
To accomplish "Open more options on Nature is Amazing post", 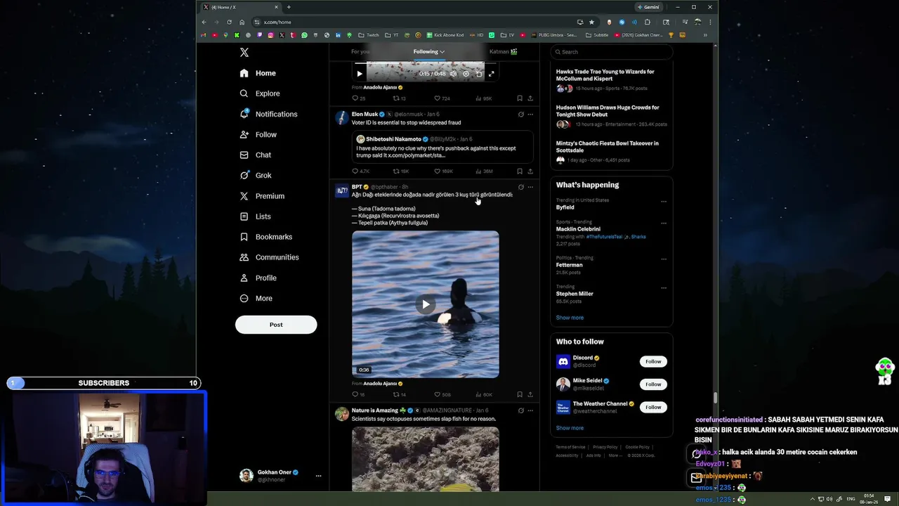I will pyautogui.click(x=530, y=410).
